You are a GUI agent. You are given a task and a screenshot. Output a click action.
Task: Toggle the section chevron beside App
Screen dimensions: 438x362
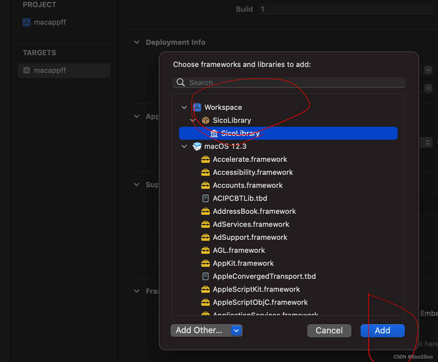pyautogui.click(x=137, y=116)
